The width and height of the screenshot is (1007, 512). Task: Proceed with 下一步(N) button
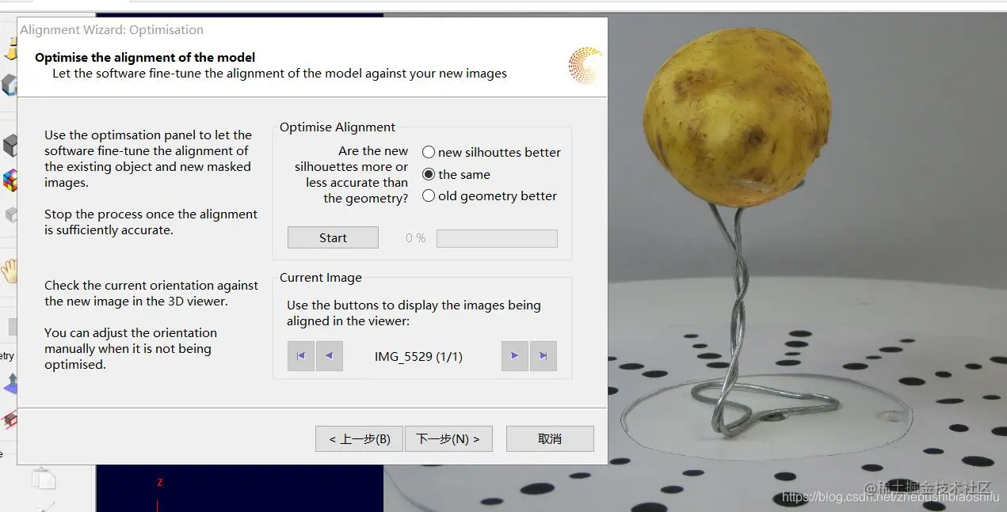point(448,438)
